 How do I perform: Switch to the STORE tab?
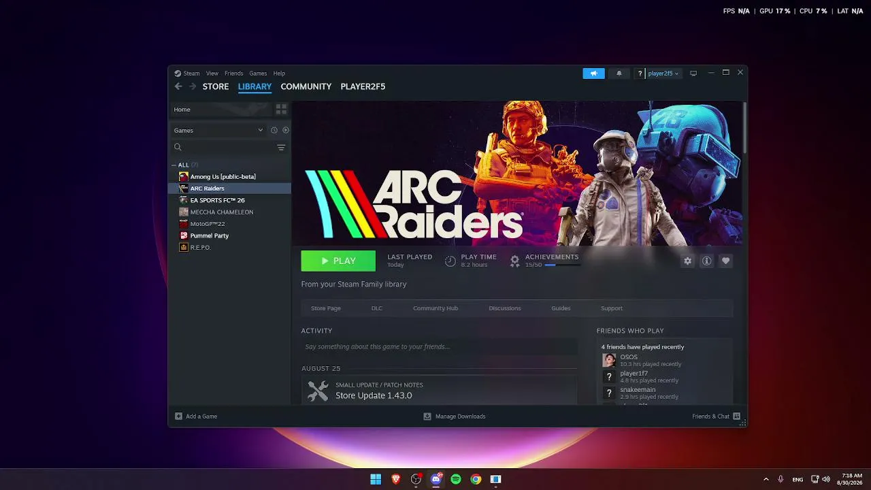point(216,86)
